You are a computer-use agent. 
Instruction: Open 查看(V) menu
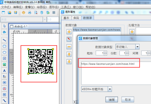coord(30,7)
